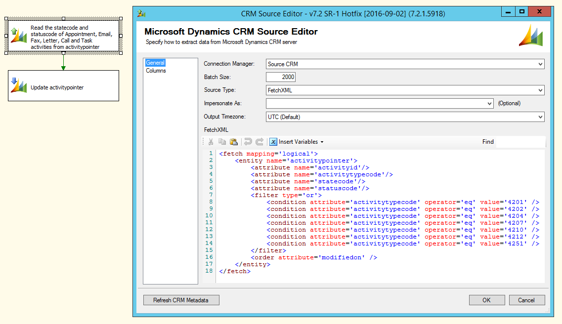The width and height of the screenshot is (562, 324).
Task: Select the General page in left list
Action: 155,63
